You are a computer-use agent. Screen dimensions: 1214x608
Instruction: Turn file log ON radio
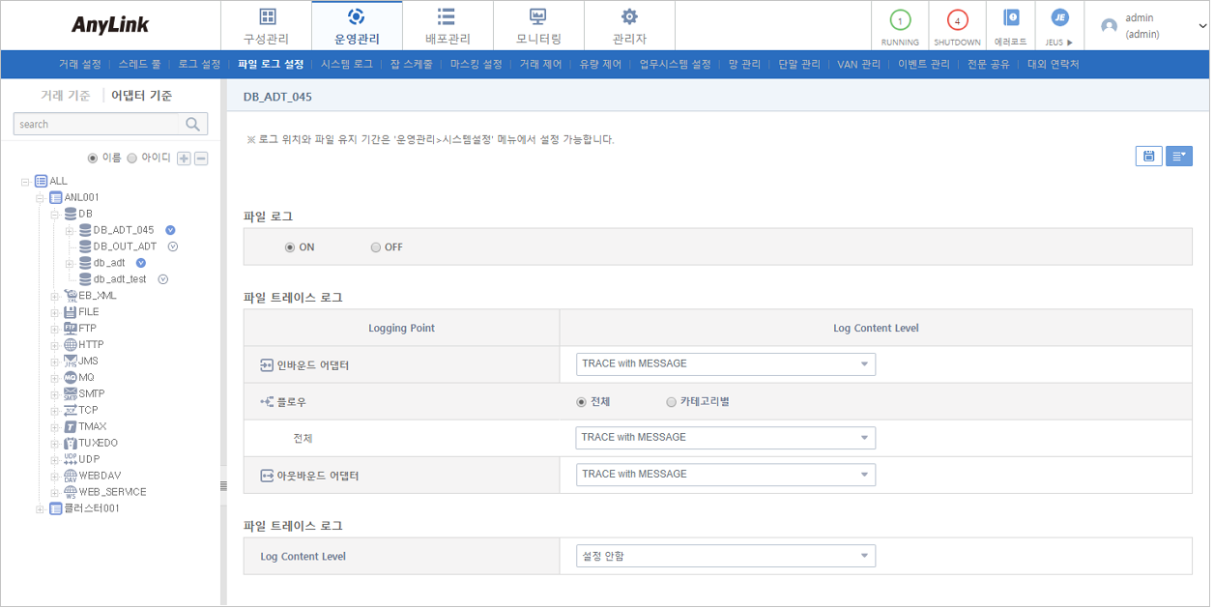[x=290, y=247]
